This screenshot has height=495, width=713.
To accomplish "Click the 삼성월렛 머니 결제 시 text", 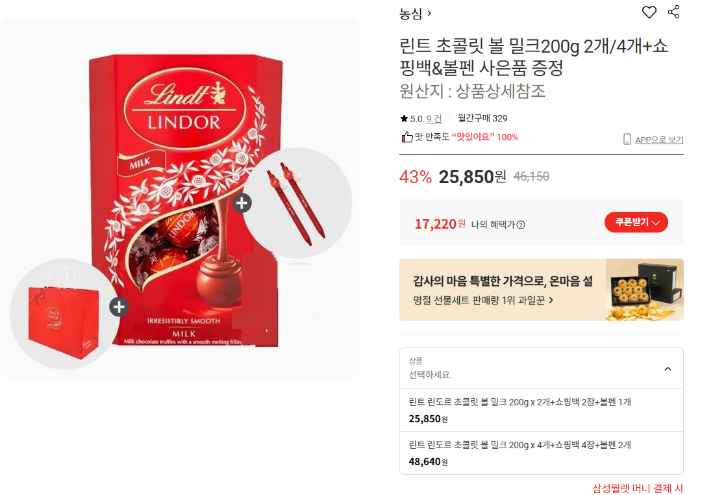I will (x=637, y=489).
